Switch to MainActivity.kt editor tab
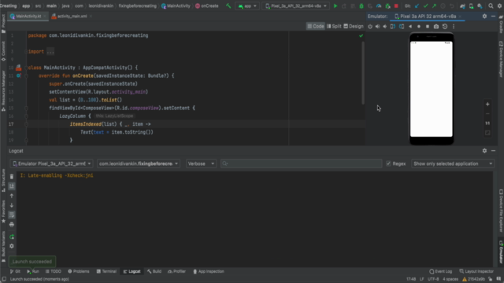Image resolution: width=504 pixels, height=283 pixels. click(x=28, y=17)
